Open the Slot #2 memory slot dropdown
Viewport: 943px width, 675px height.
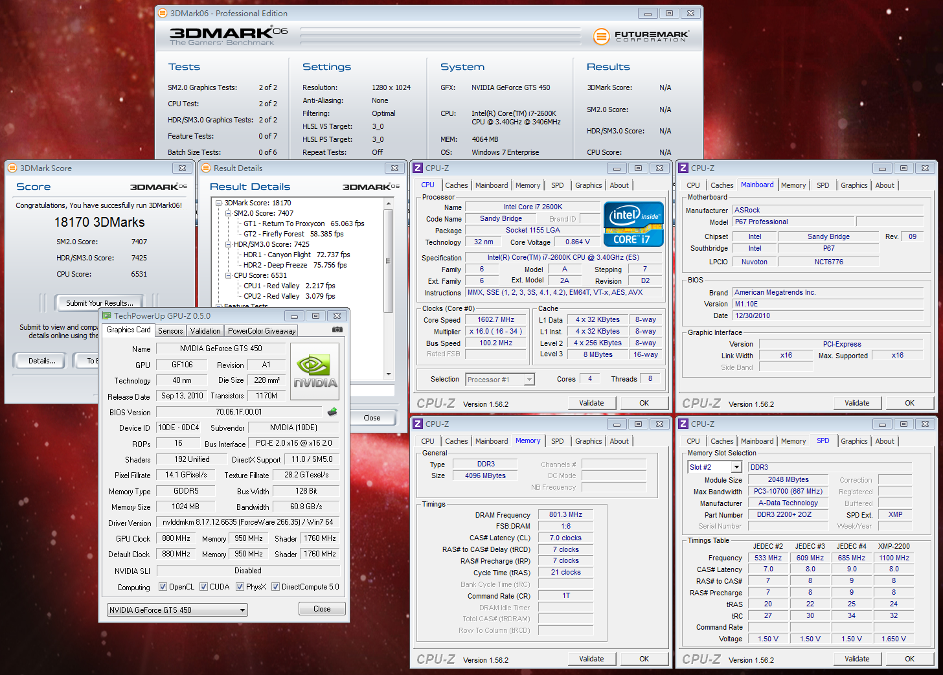click(x=715, y=467)
